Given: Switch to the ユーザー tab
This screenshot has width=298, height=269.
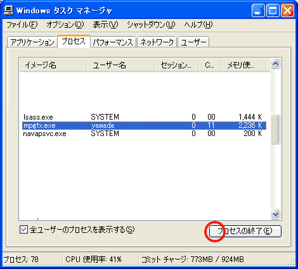Looking at the screenshot, I should 193,42.
